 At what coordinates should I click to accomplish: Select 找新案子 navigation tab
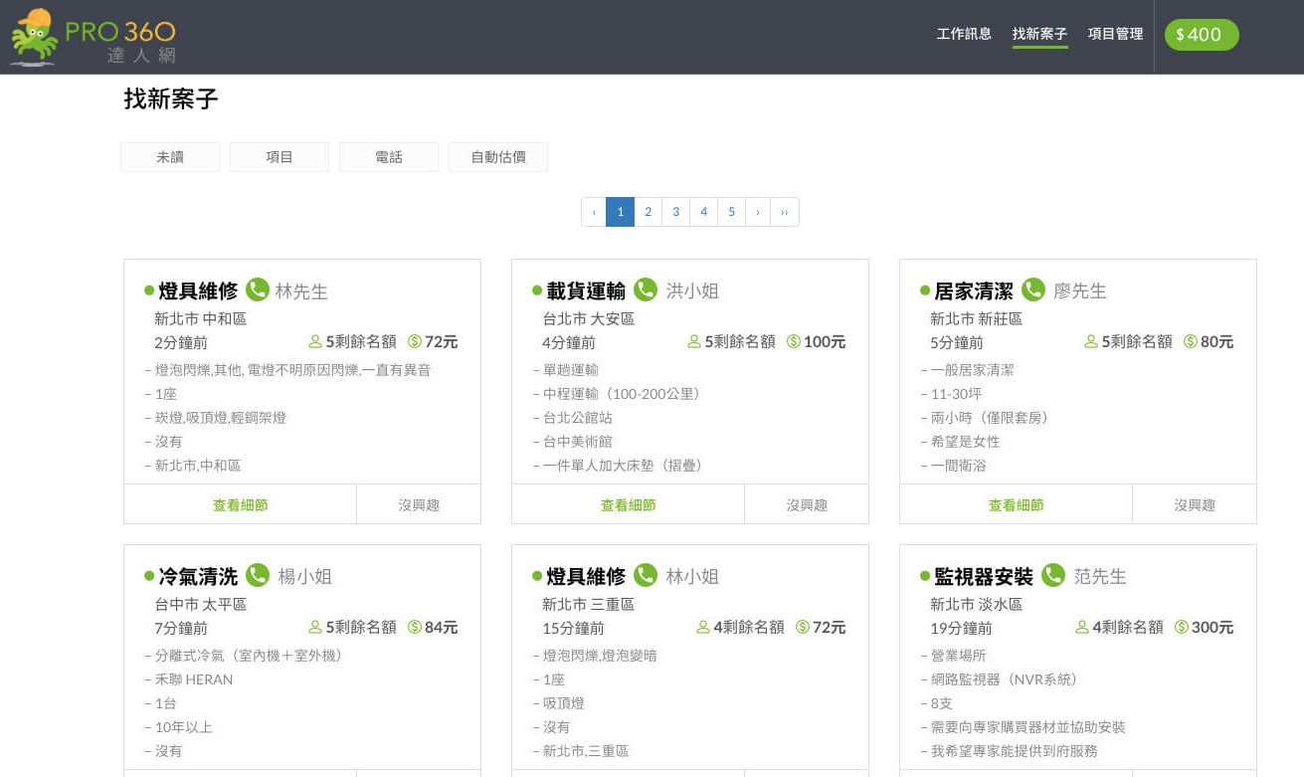tap(1039, 34)
